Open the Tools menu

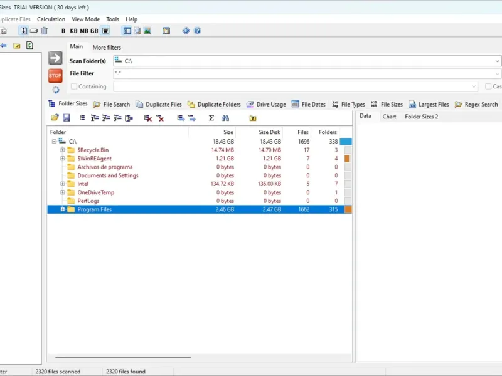[113, 19]
